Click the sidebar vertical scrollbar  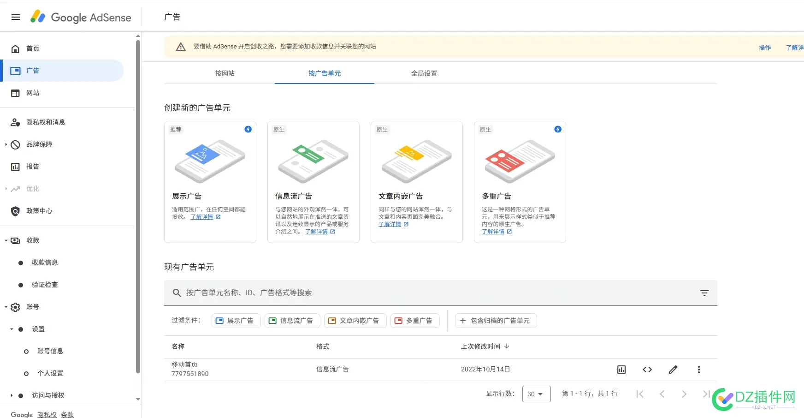click(138, 207)
